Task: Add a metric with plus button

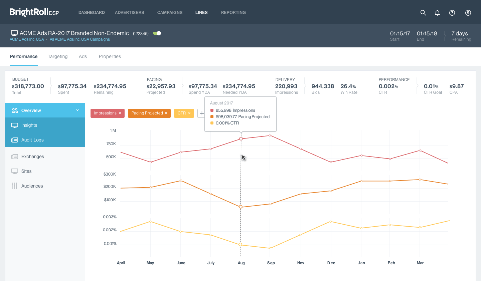Action: [201, 113]
